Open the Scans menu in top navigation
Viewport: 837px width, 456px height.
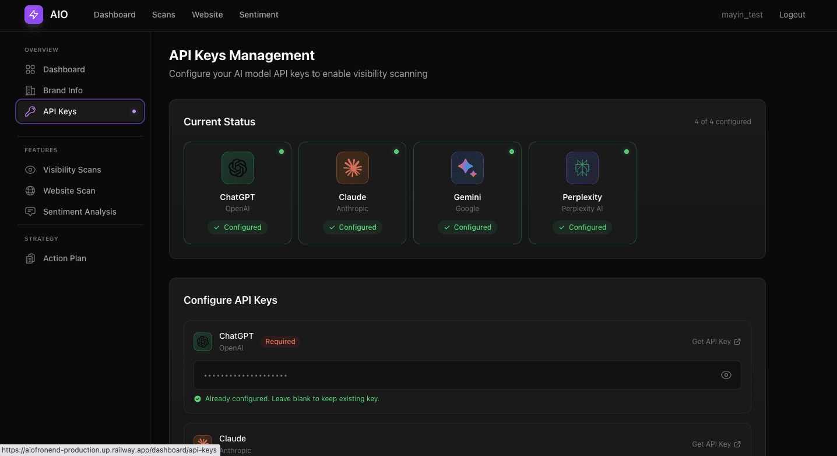[163, 15]
